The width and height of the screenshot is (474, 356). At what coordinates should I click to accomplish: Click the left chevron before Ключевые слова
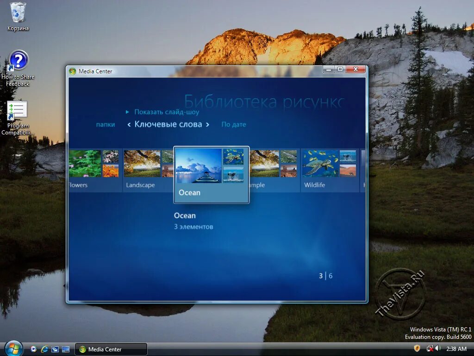(x=129, y=124)
